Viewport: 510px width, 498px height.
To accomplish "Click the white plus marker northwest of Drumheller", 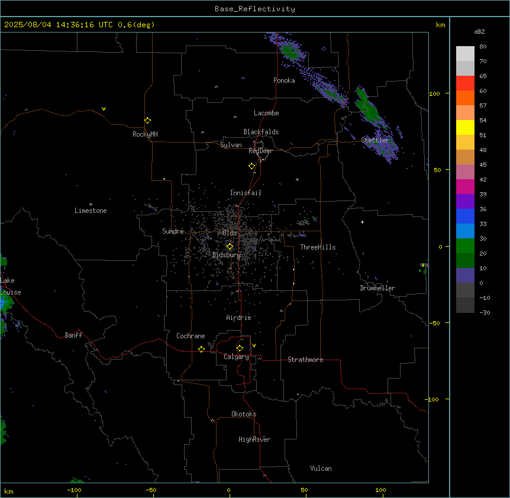I will point(362,222).
